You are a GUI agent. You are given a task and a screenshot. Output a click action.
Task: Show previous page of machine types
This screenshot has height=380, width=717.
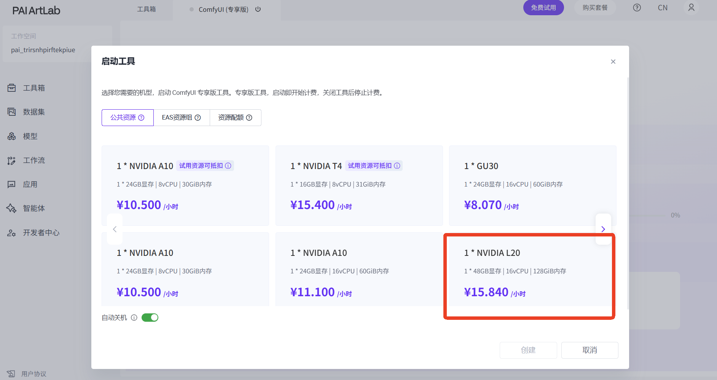[115, 229]
